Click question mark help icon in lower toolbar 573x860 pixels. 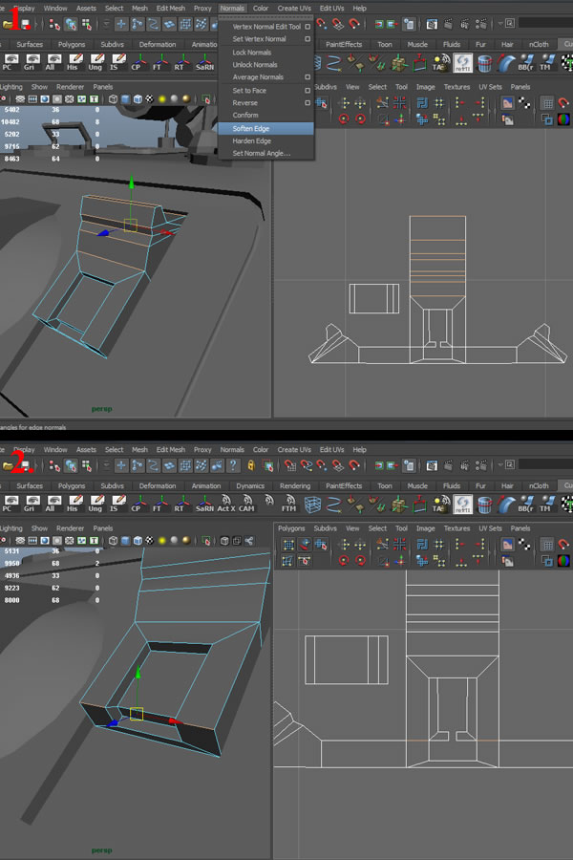pos(233,465)
